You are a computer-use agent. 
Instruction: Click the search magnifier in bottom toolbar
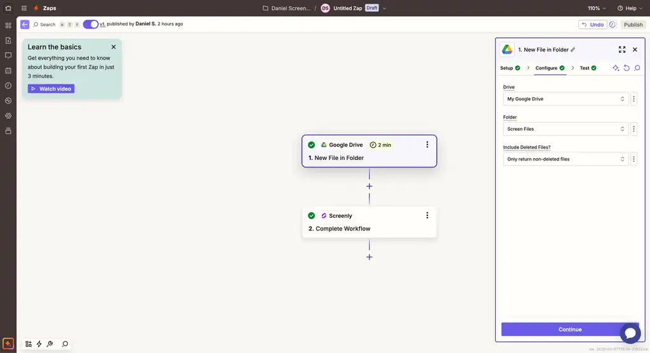[x=65, y=344]
